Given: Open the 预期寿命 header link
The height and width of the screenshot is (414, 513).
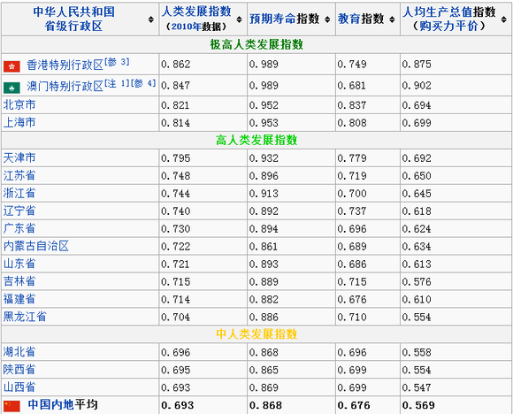Looking at the screenshot, I should 272,19.
